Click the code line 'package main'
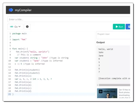This screenshot has width=136, height=104. pyautogui.click(x=20, y=33)
